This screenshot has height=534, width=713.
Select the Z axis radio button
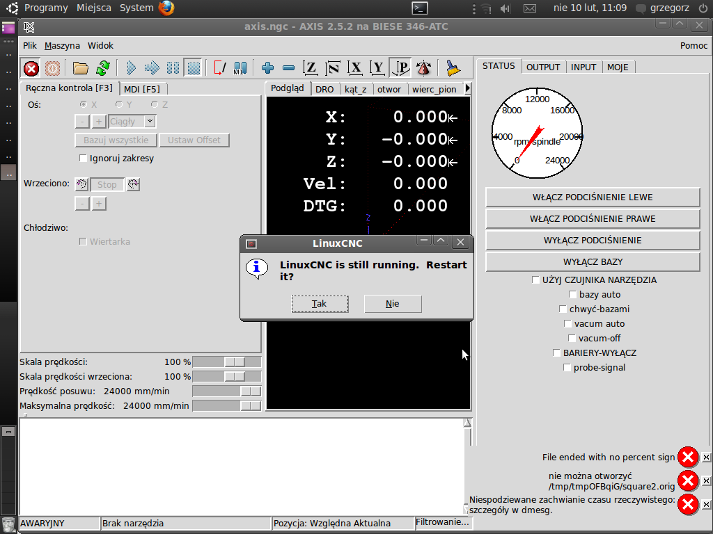tap(155, 104)
